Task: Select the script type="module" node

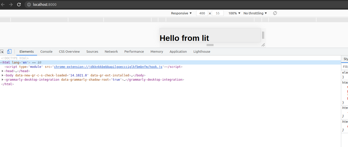Action: 93,67
